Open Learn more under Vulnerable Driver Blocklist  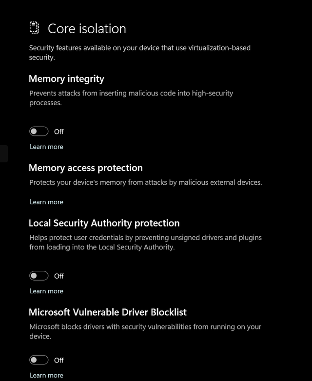point(46,375)
